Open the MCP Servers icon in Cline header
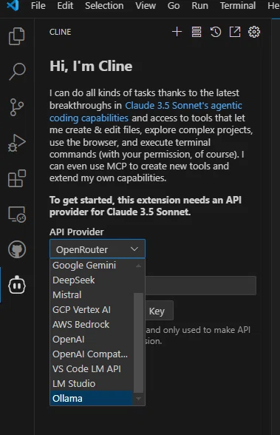 [x=197, y=32]
